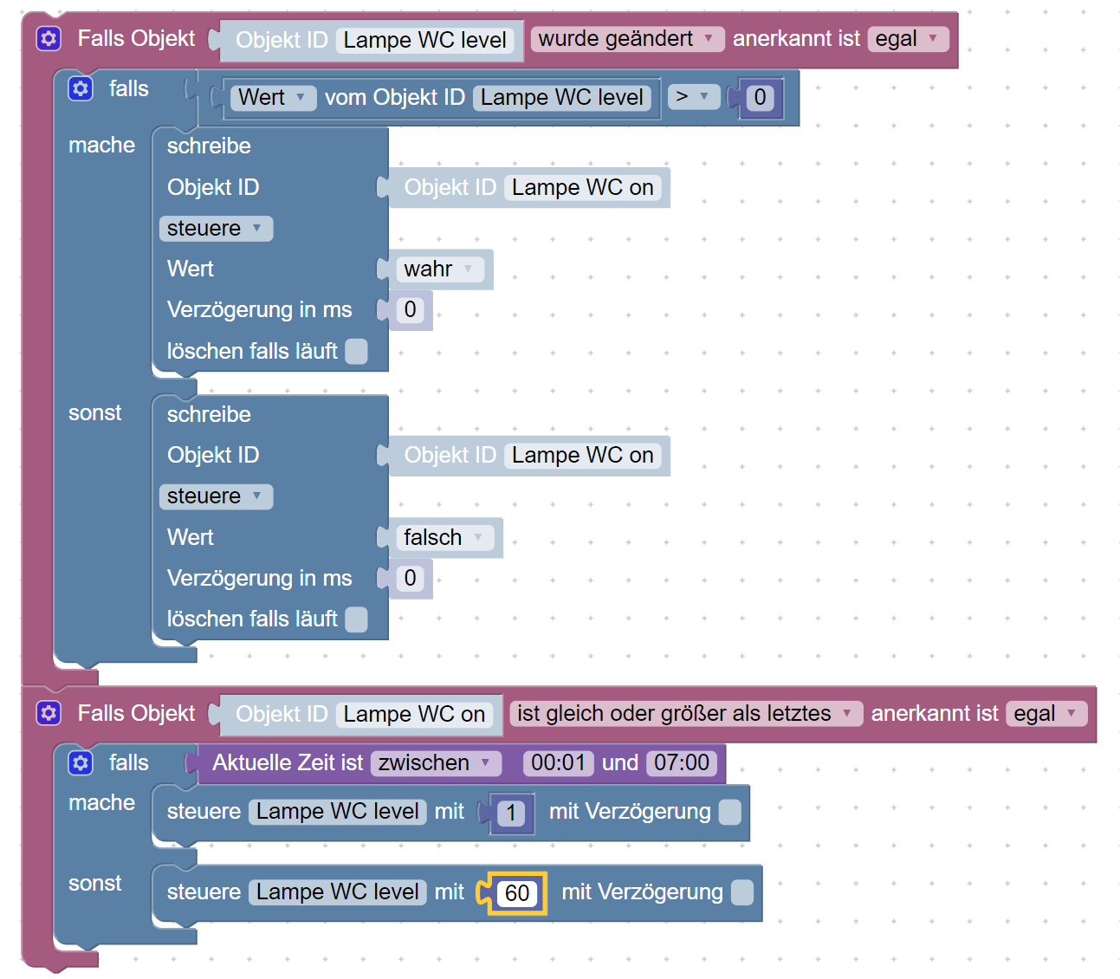Image resolution: width=1120 pixels, height=979 pixels.
Task: Edit delay value 0 in sonst block
Action: coord(410,578)
